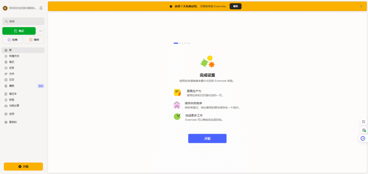
Task: Click the blue 开始 start button
Action: pos(207,139)
